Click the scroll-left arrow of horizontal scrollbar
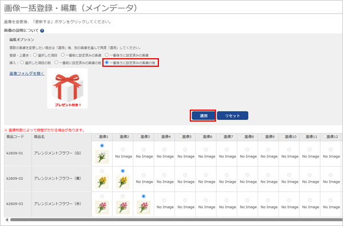 7,220
